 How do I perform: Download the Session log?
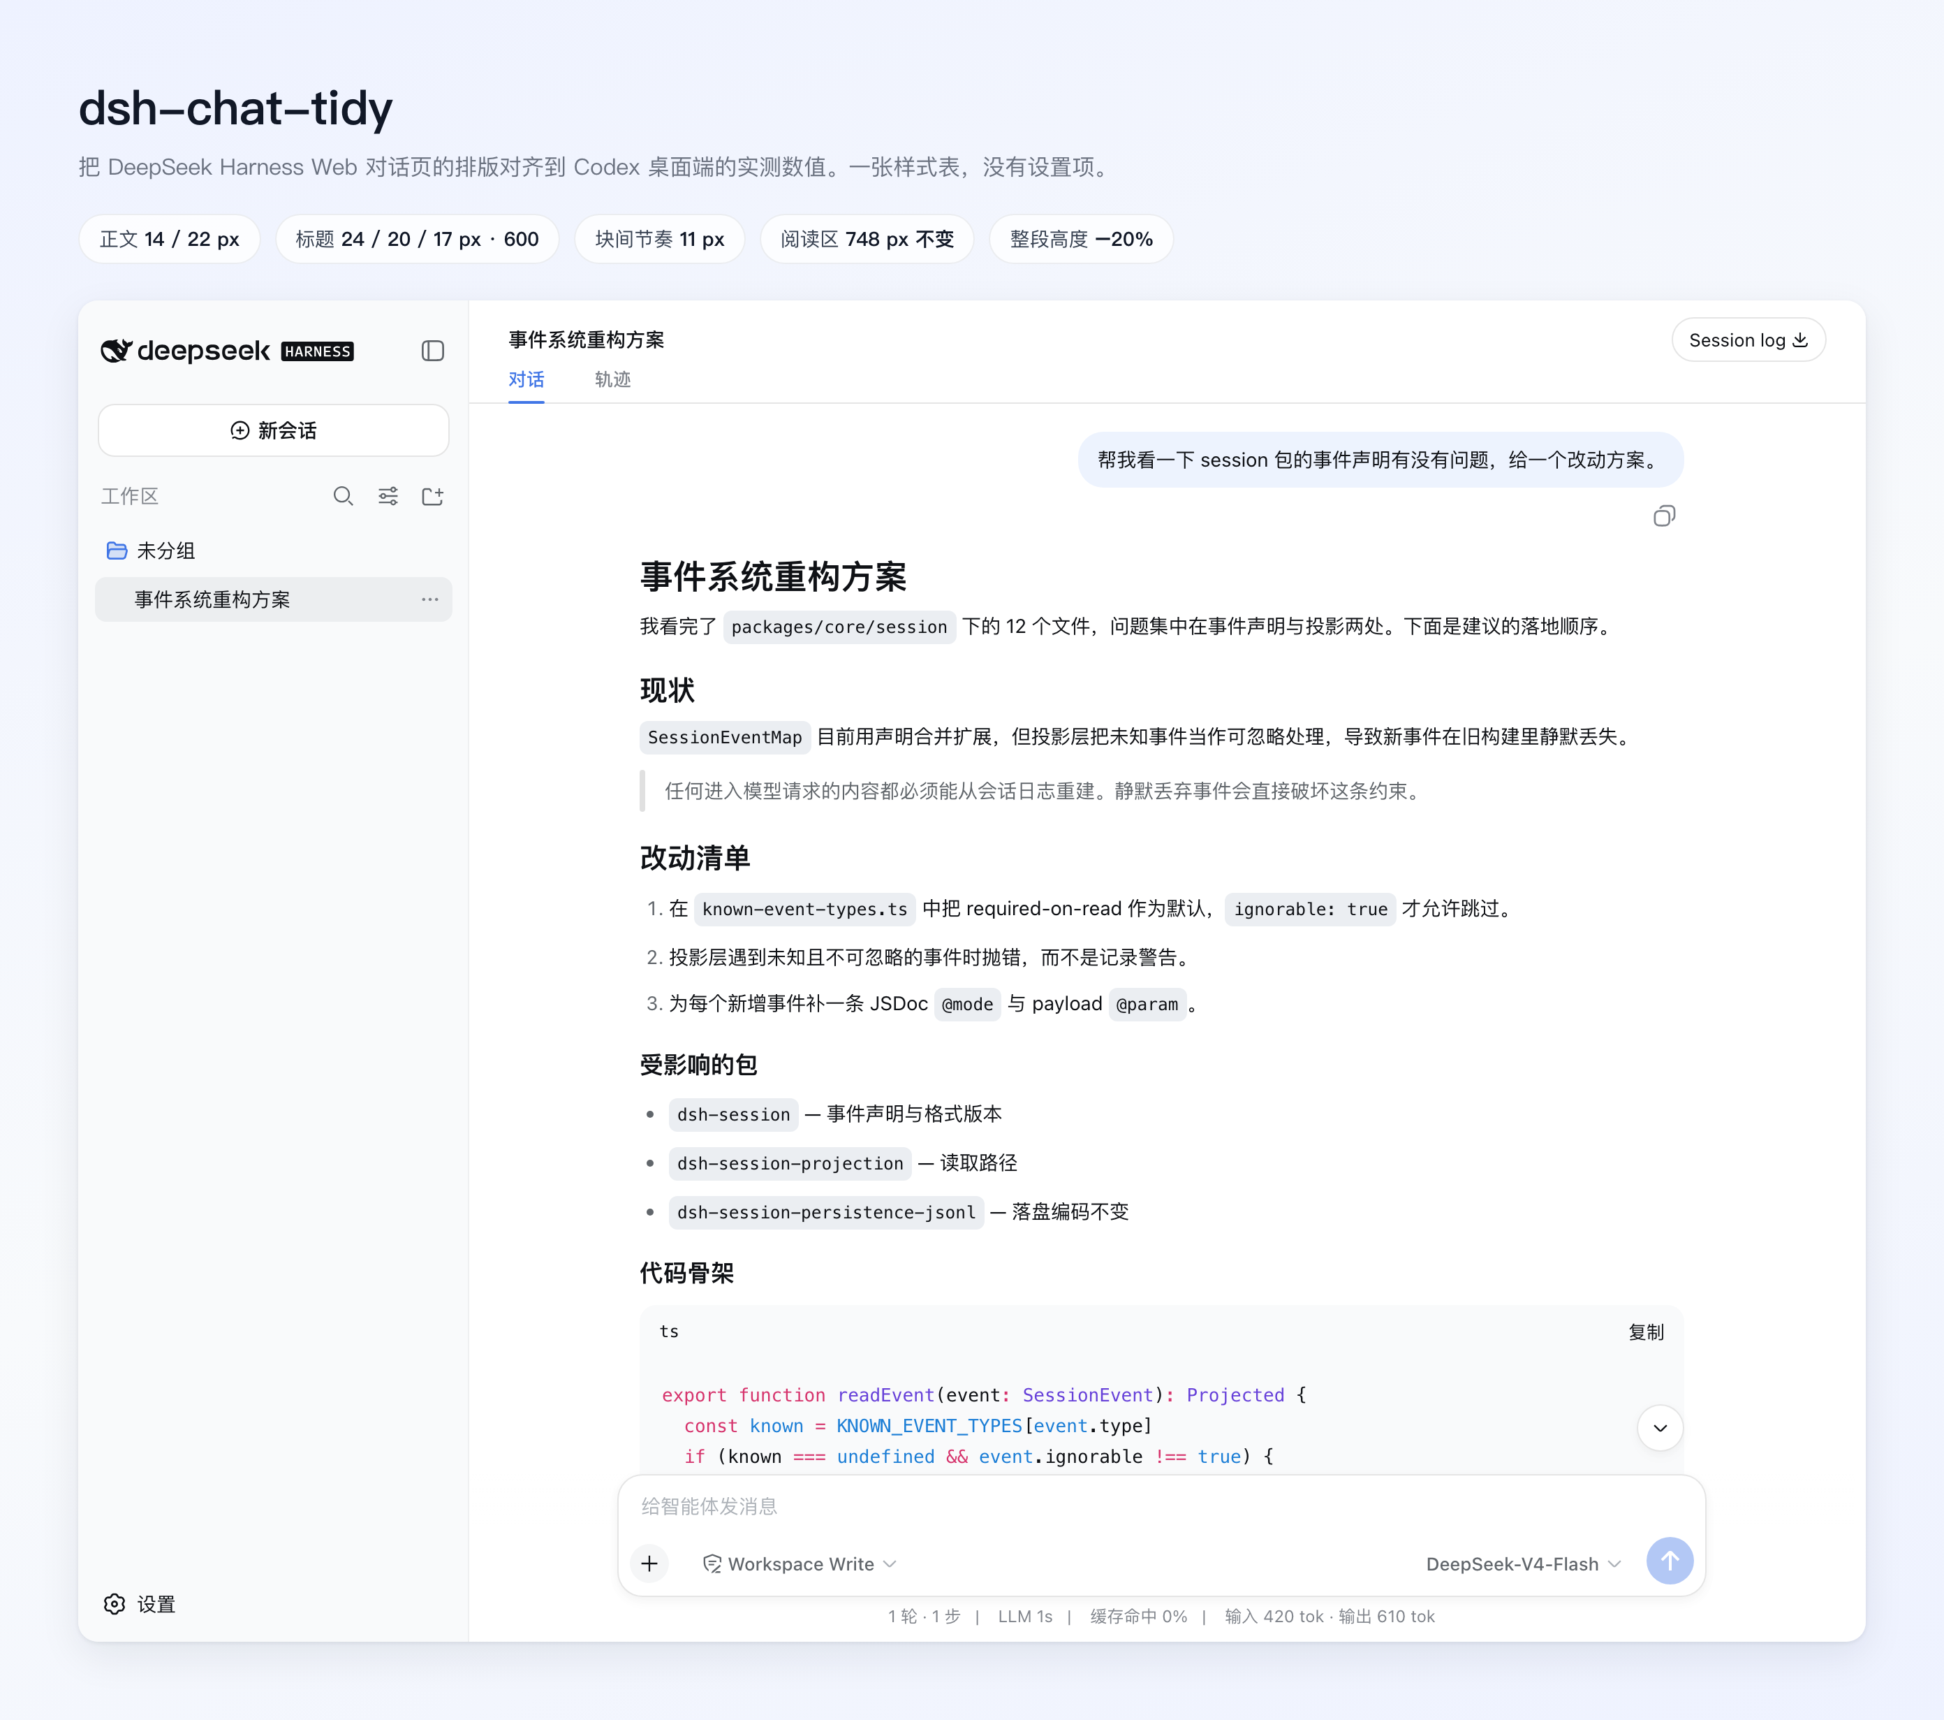[x=1748, y=340]
